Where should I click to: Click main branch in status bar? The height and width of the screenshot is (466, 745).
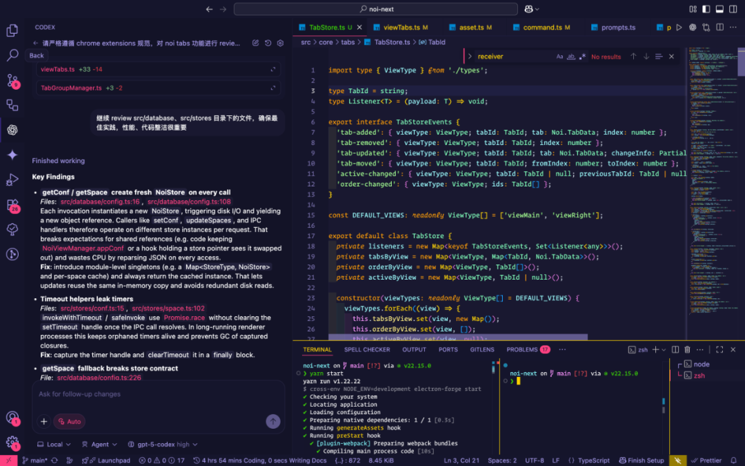pos(34,460)
